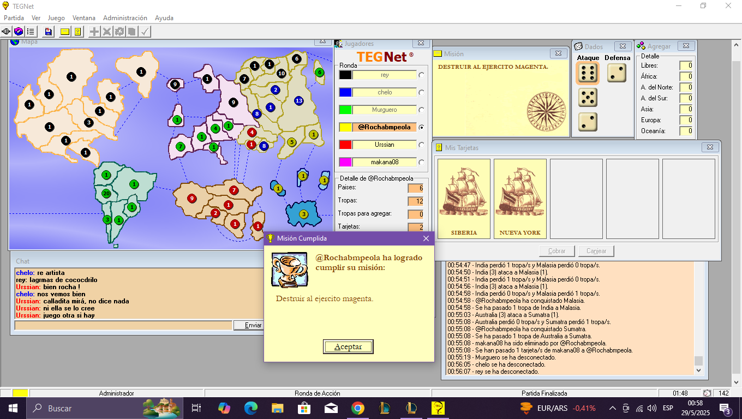Click the 'Partida Finalizada' status bar text
This screenshot has width=742, height=419.
click(544, 393)
